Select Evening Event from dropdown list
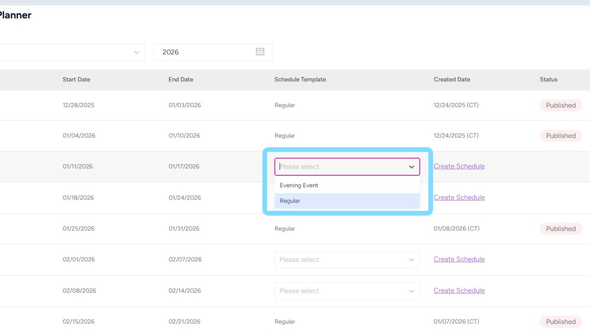590x330 pixels. (x=299, y=186)
